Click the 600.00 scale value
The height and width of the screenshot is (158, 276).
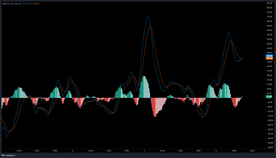click(x=269, y=30)
